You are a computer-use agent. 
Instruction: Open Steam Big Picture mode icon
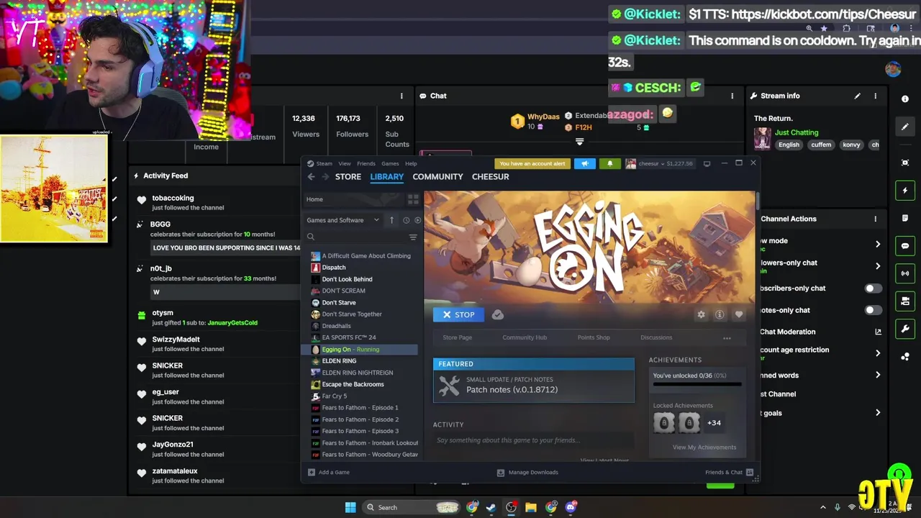[707, 163]
